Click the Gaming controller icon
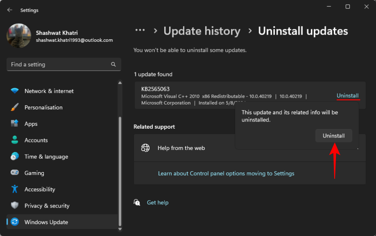Image resolution: width=376 pixels, height=236 pixels. click(15, 173)
